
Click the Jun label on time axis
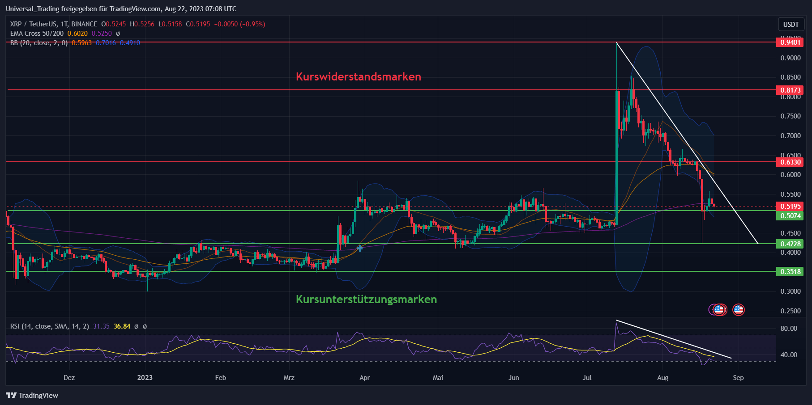[x=513, y=378]
